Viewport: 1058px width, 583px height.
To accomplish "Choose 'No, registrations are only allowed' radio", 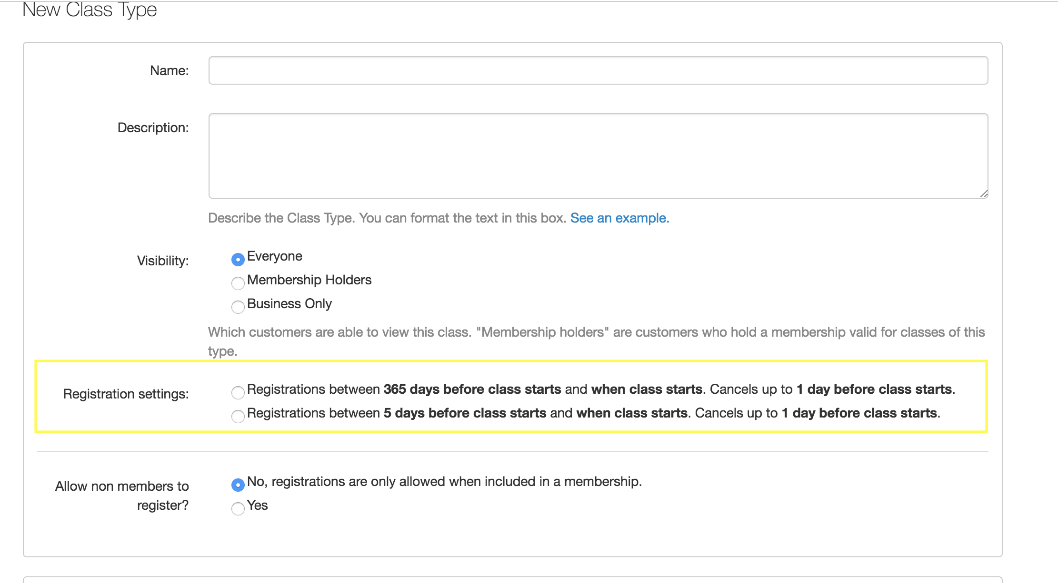I will coord(238,485).
